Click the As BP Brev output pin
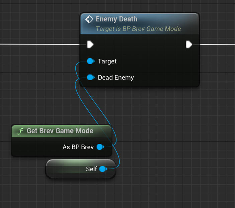235x208 pixels. click(100, 147)
